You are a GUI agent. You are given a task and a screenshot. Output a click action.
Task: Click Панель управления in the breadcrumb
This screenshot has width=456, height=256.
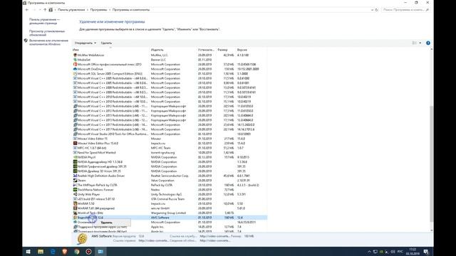point(71,10)
